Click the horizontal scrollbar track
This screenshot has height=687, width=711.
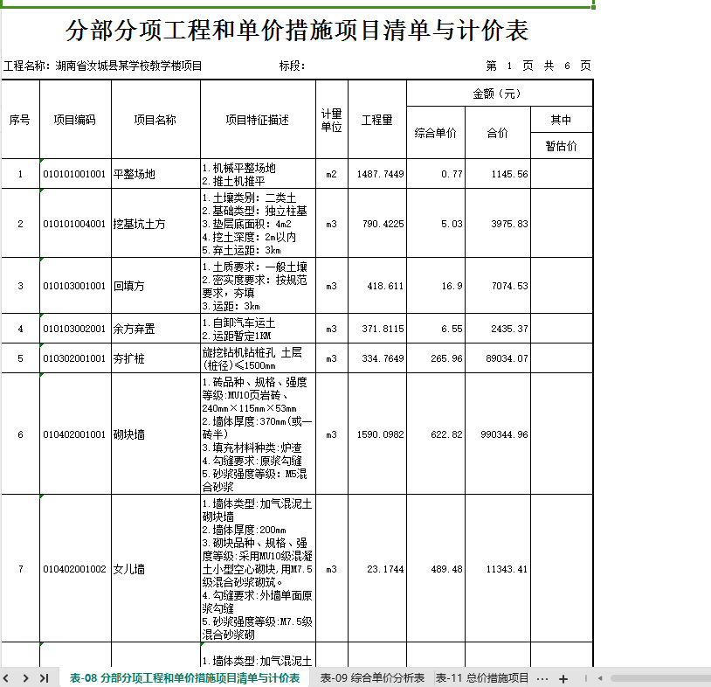660,678
